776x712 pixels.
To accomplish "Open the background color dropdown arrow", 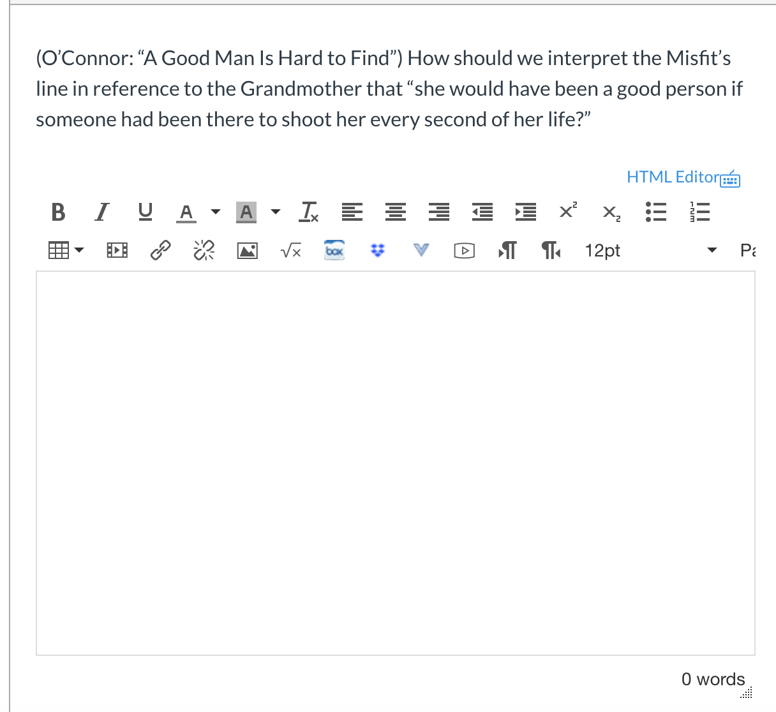I will click(276, 212).
